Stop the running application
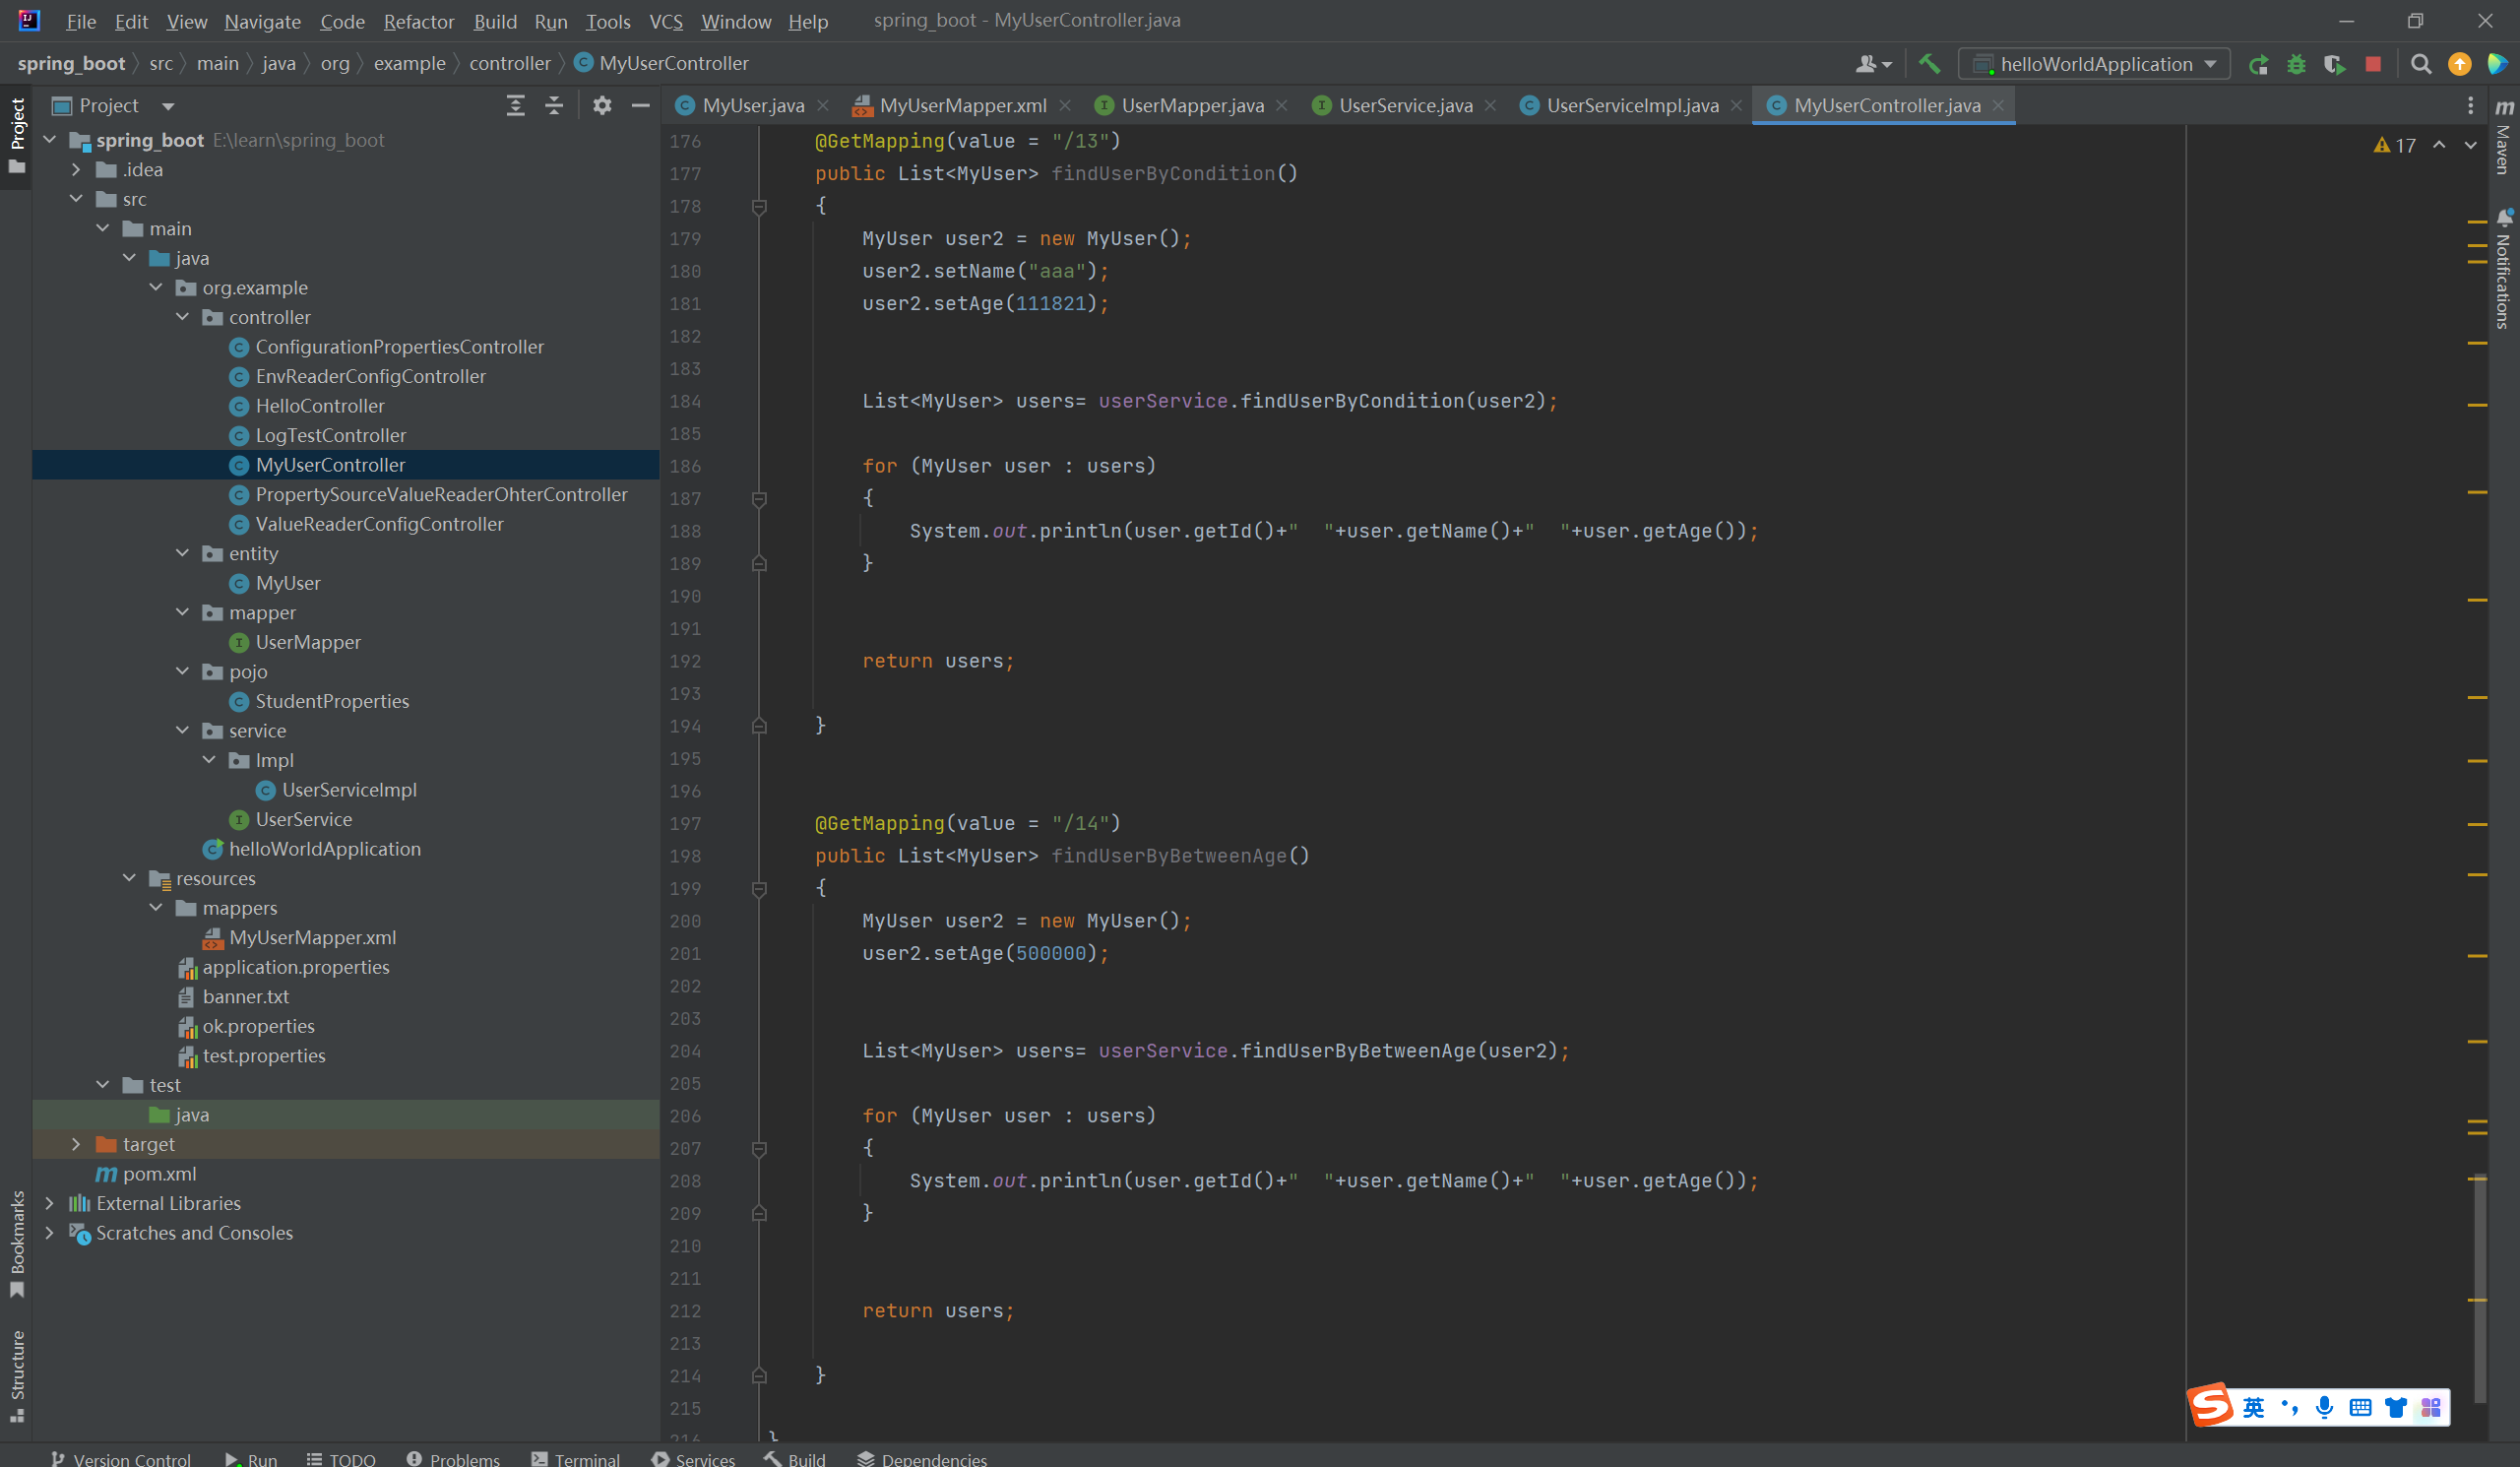Screen dimensions: 2520x1467 click(2372, 64)
